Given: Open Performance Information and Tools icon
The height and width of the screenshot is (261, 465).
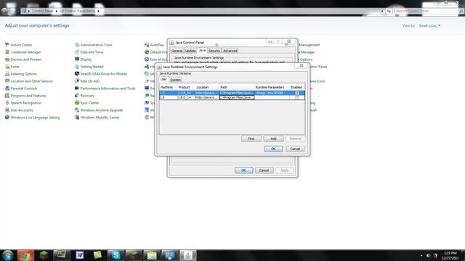Looking at the screenshot, I should pyautogui.click(x=77, y=88).
